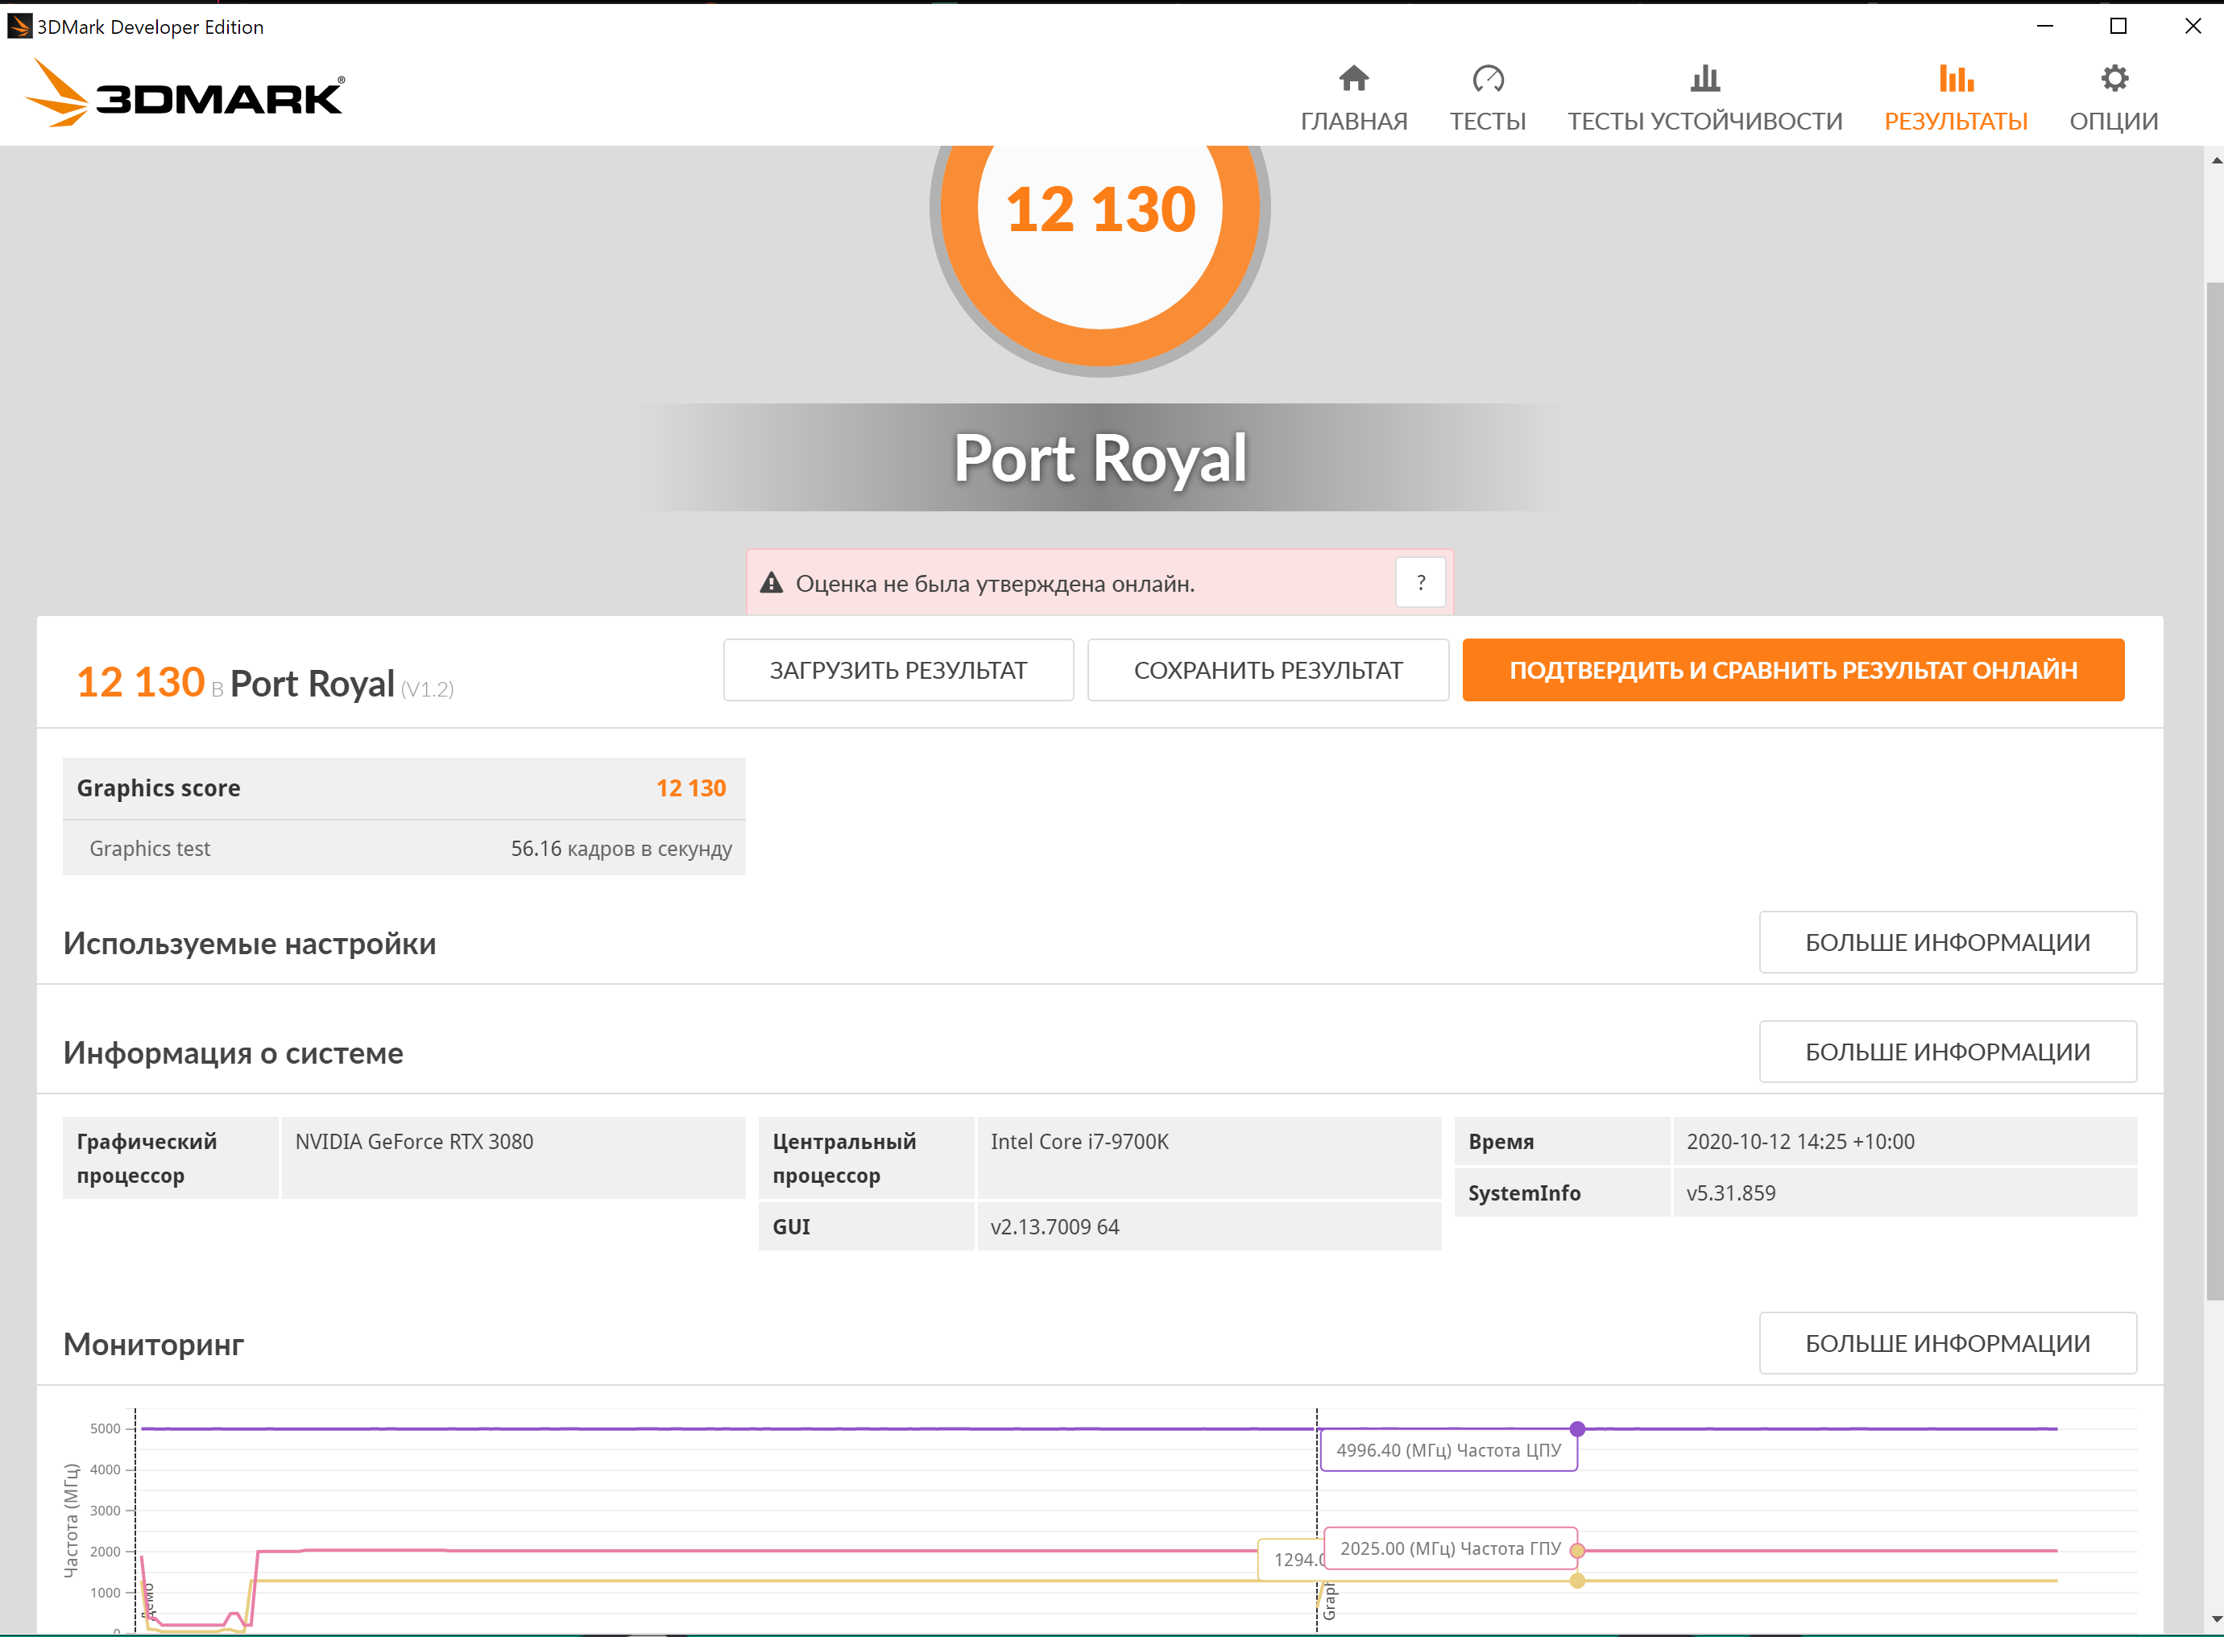Click СОХРАНИТЬ РЕЗУЛЬТАТ button
Image resolution: width=2224 pixels, height=1637 pixels.
(1268, 670)
